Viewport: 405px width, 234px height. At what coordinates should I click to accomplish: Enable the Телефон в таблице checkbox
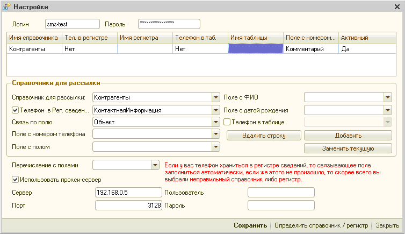pos(227,122)
